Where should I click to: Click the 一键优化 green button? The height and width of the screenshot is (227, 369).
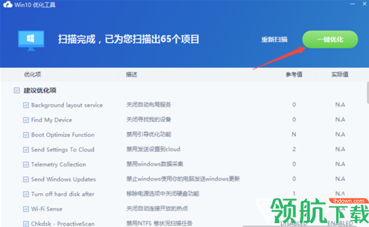[330, 39]
